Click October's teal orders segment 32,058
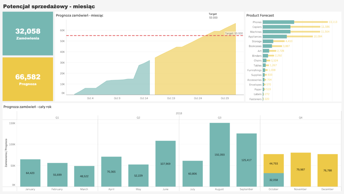The width and height of the screenshot is (344, 194). point(274,180)
